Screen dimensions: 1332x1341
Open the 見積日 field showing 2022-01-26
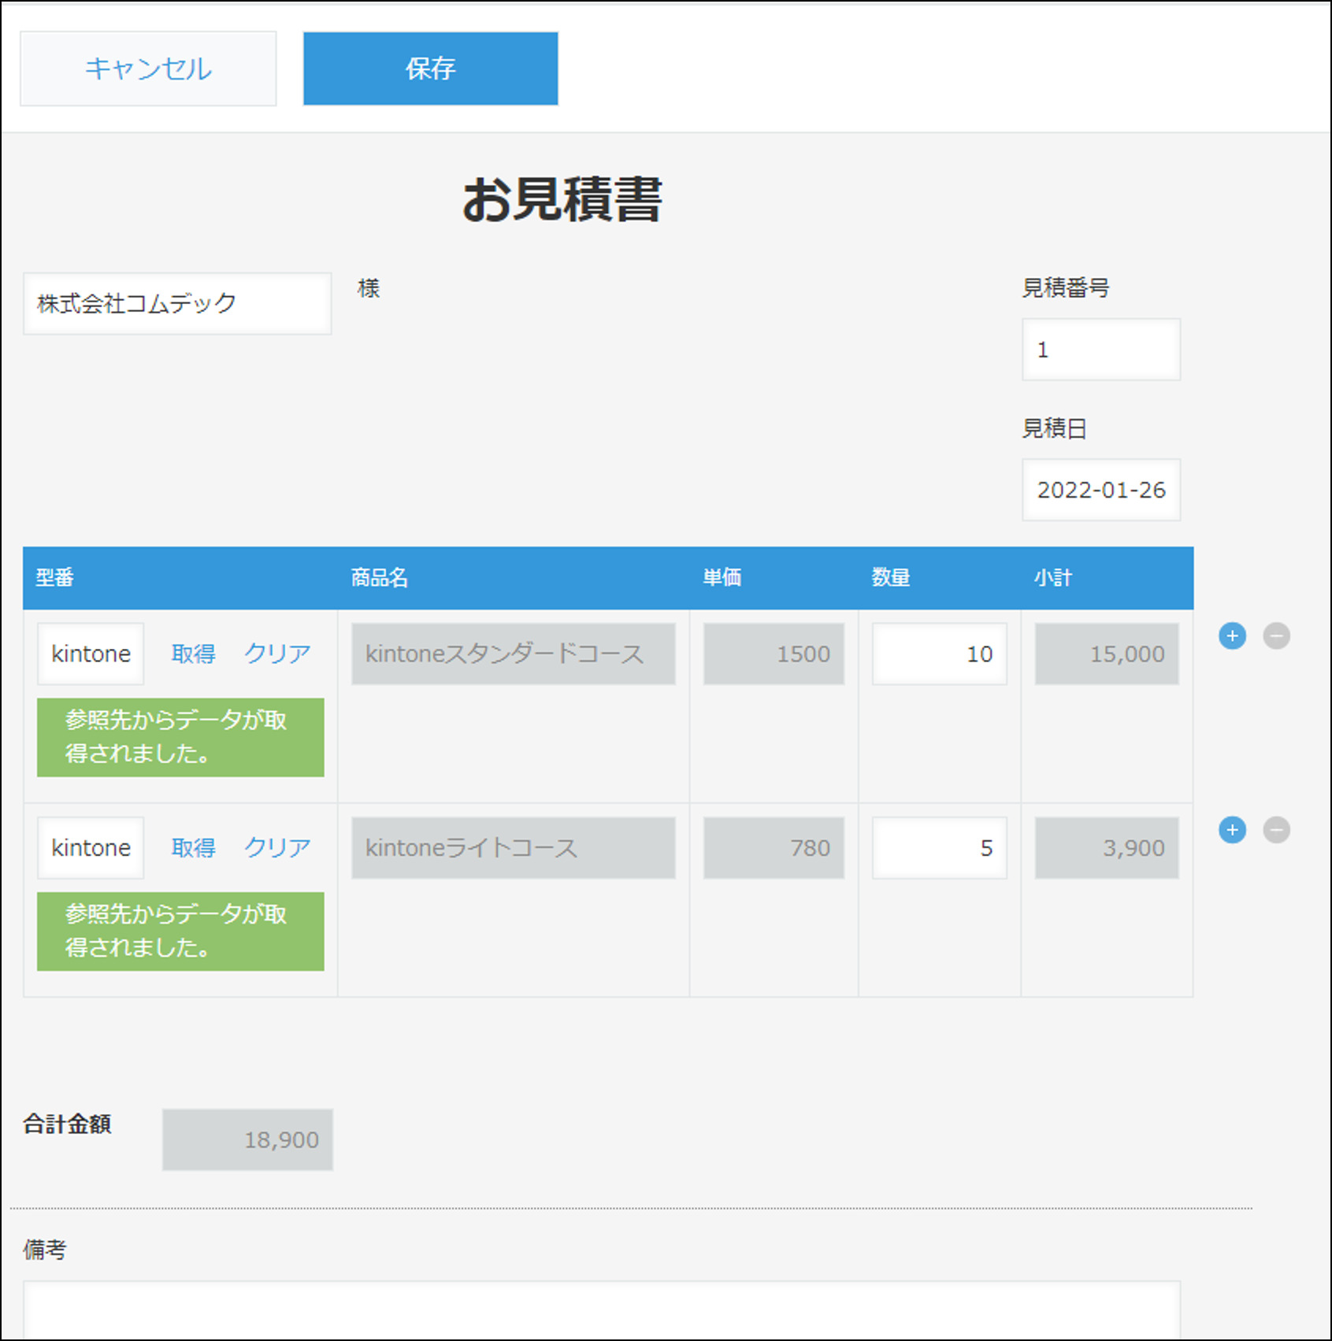point(1101,490)
